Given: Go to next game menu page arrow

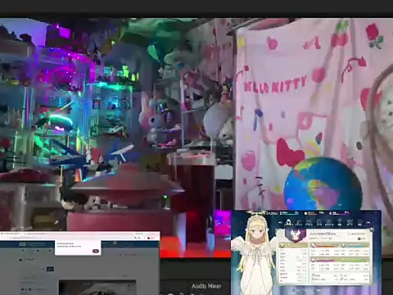Looking at the screenshot, I should (x=368, y=222).
